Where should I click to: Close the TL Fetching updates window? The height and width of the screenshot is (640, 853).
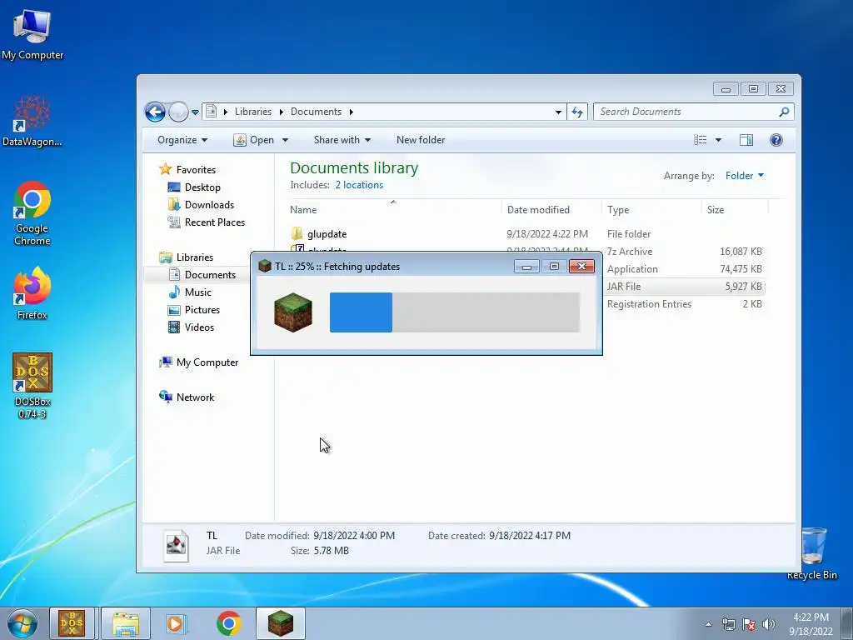(581, 266)
